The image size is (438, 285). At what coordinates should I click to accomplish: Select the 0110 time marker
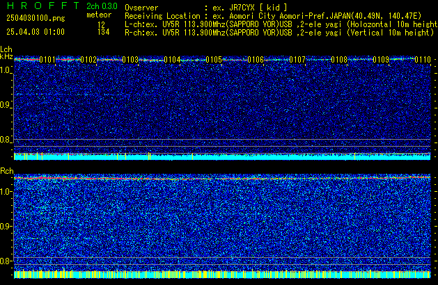point(423,60)
